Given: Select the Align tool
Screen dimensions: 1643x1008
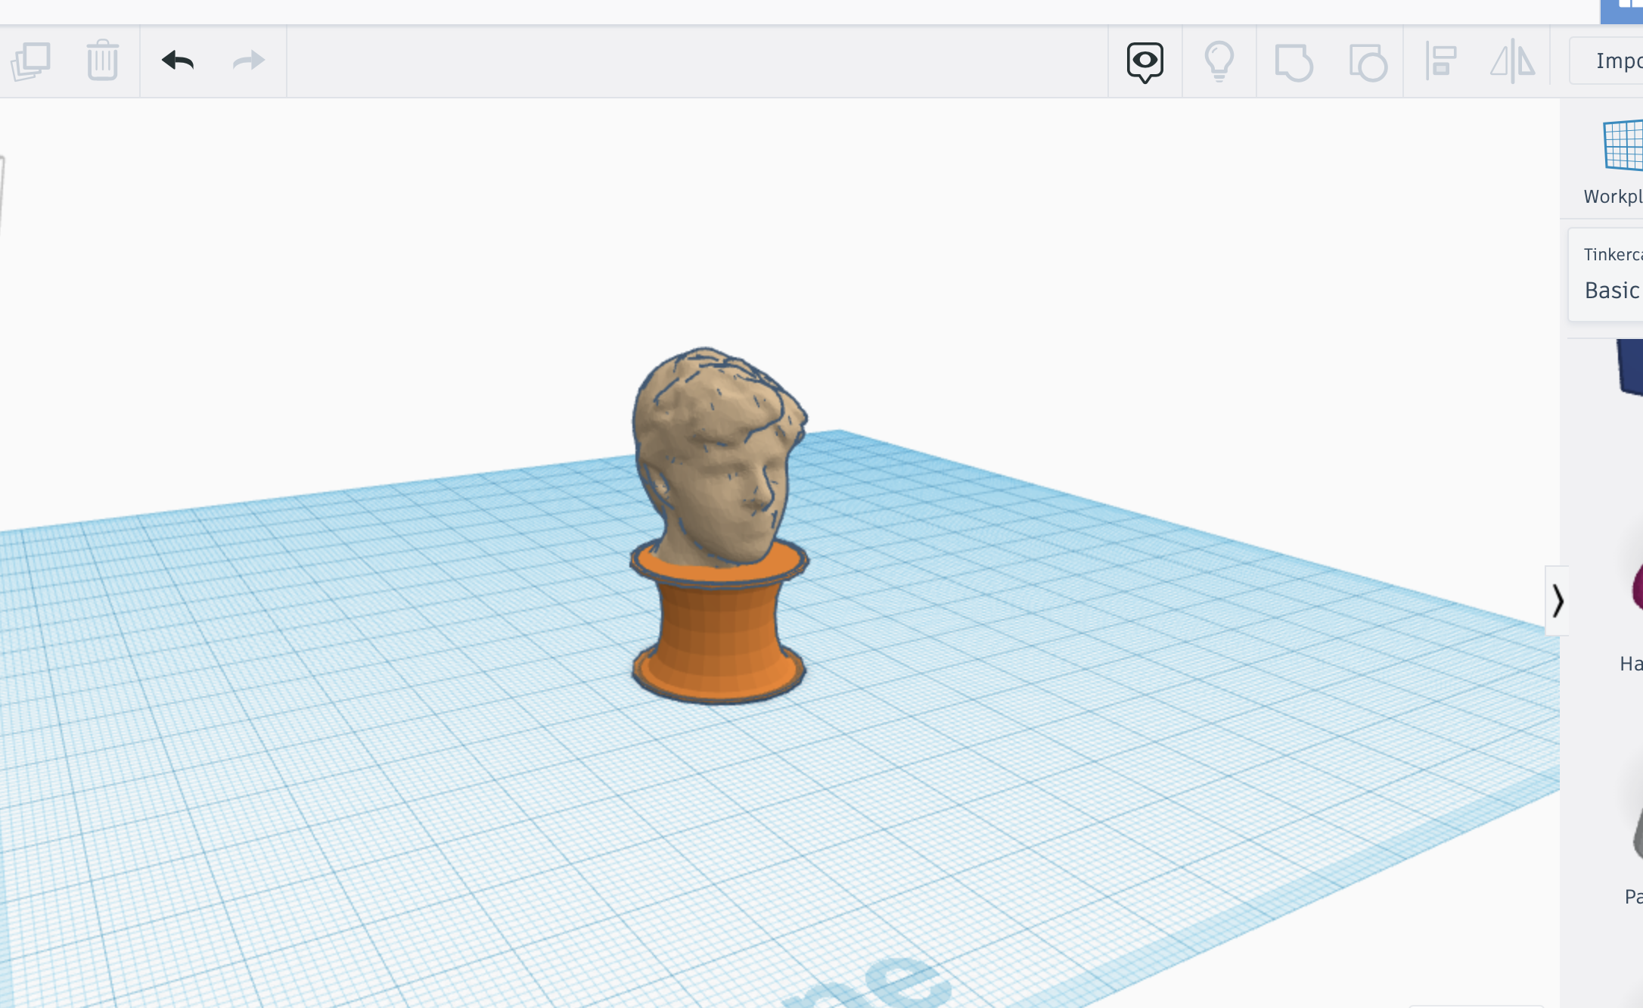Looking at the screenshot, I should click(1440, 63).
